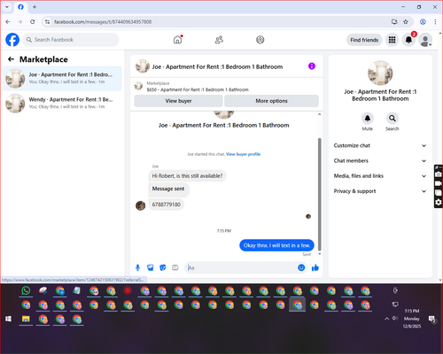
Task: Click Find friends button
Action: (364, 40)
